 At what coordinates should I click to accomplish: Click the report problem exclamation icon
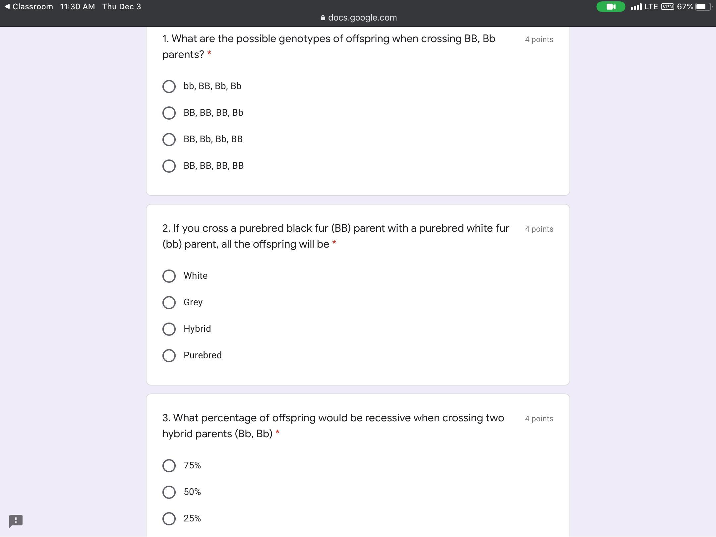click(x=16, y=521)
